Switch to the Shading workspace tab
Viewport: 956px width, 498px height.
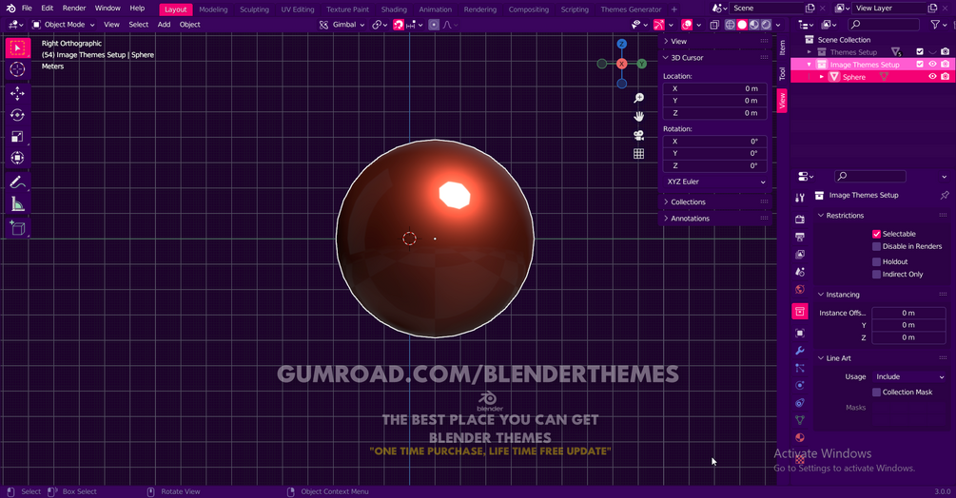(394, 10)
